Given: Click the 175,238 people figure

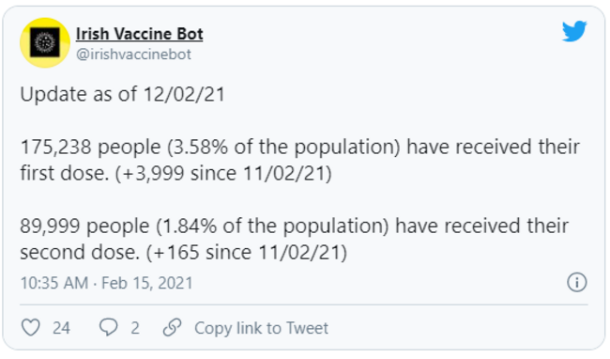Looking at the screenshot, I should [90, 148].
